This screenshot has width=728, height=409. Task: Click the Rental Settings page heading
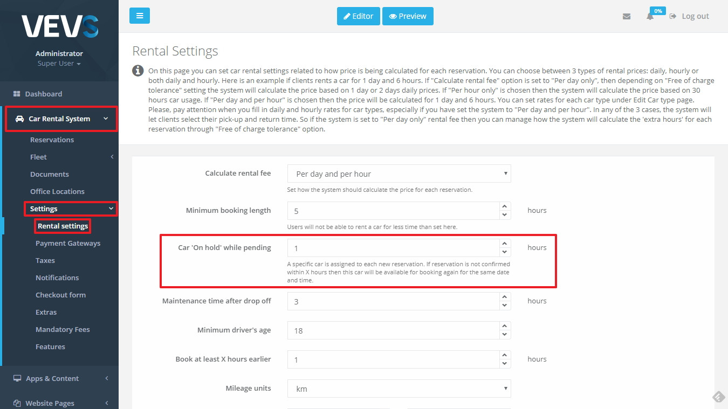175,51
